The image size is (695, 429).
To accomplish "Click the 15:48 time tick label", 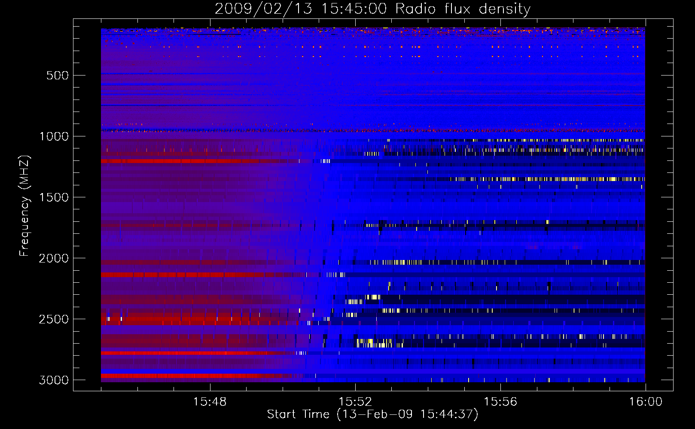I will (210, 402).
